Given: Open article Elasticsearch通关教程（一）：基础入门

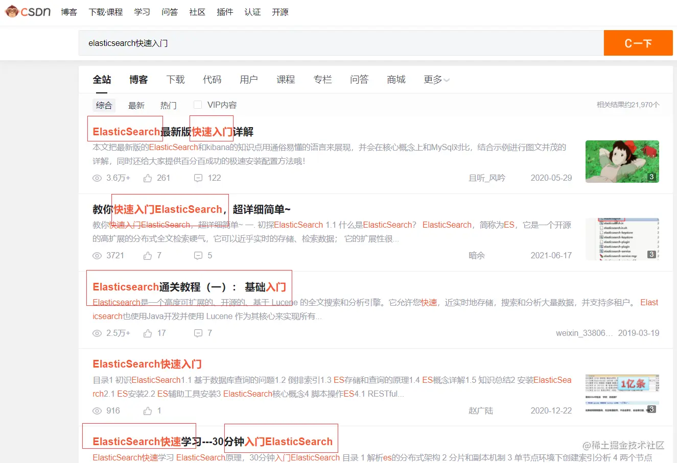Looking at the screenshot, I should [189, 287].
